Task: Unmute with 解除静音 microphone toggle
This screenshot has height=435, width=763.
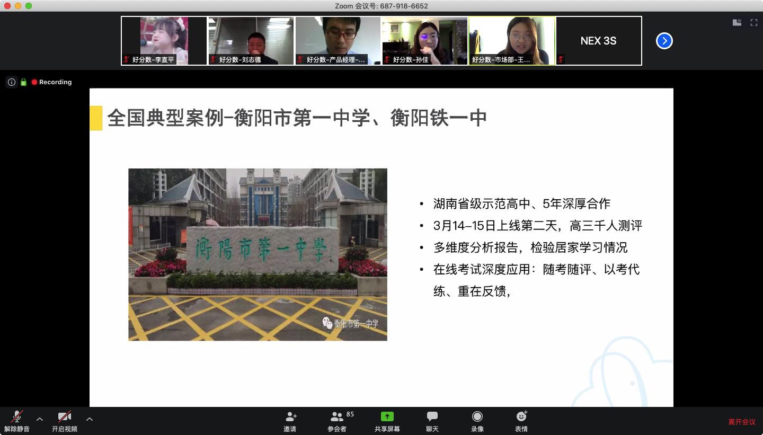Action: coord(16,420)
